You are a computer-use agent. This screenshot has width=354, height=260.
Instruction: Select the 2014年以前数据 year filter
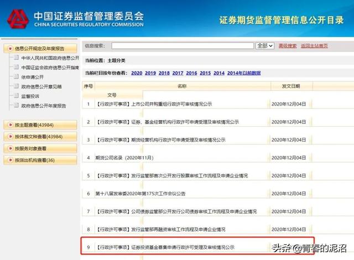tap(244, 73)
